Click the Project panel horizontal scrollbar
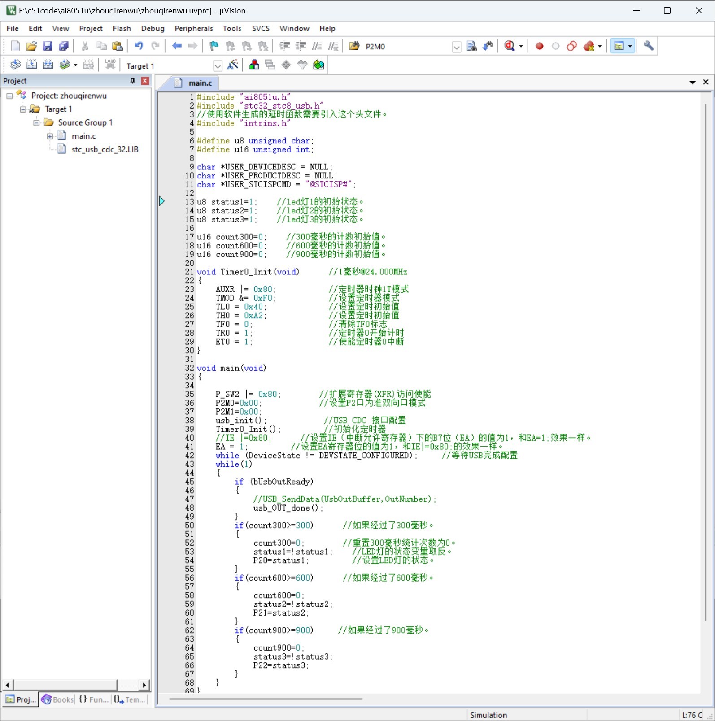Viewport: 715px width, 721px height. pos(76,685)
